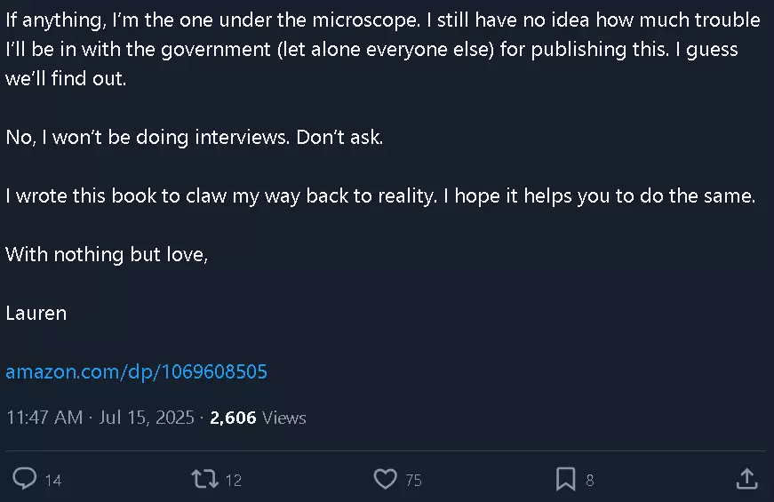The image size is (774, 502).
Task: Click the bookmark count showing 8
Action: 590,481
